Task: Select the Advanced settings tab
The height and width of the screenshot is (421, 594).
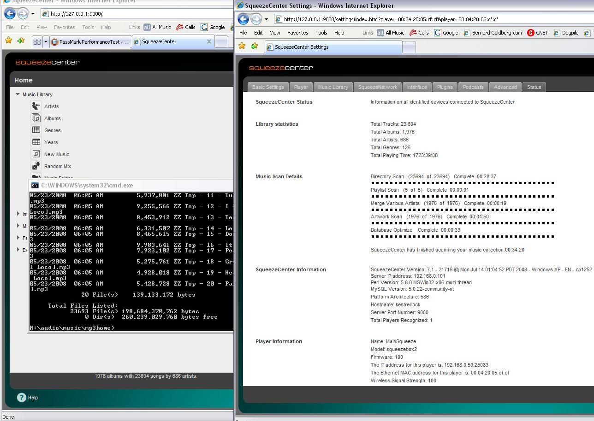Action: click(505, 87)
